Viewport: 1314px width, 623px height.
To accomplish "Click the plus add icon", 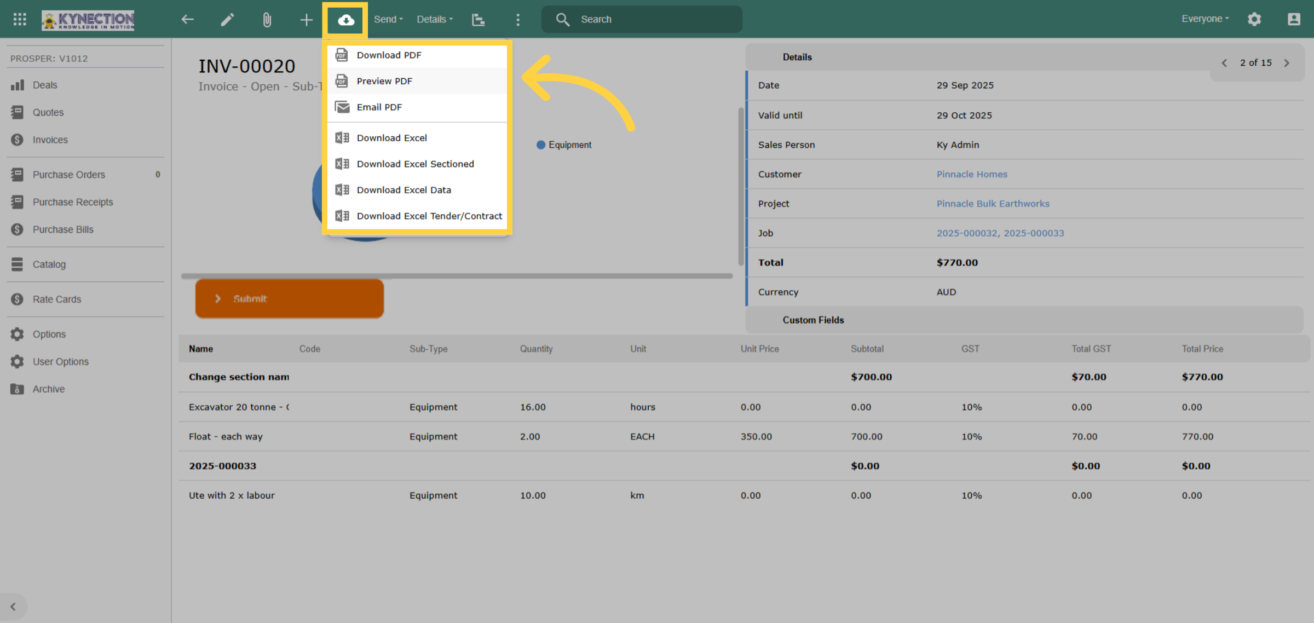I will point(307,20).
